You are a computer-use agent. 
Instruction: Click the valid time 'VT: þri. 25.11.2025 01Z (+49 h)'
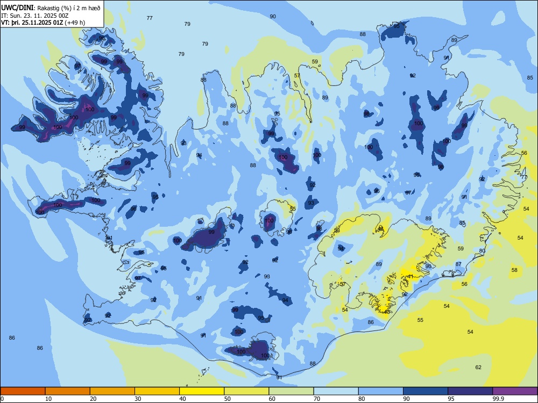43,23
